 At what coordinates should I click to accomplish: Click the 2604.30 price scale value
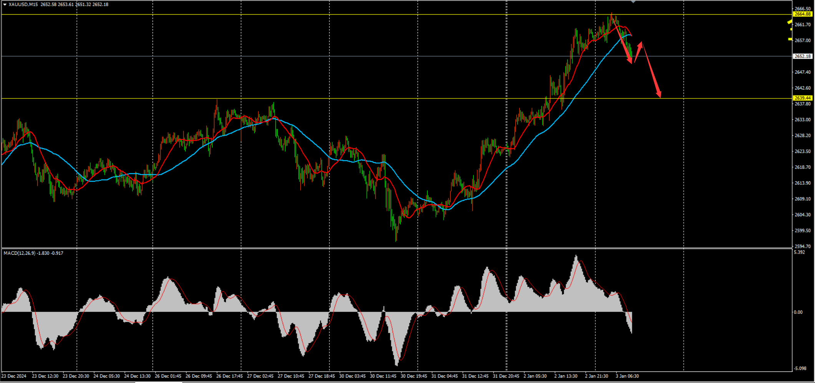802,215
